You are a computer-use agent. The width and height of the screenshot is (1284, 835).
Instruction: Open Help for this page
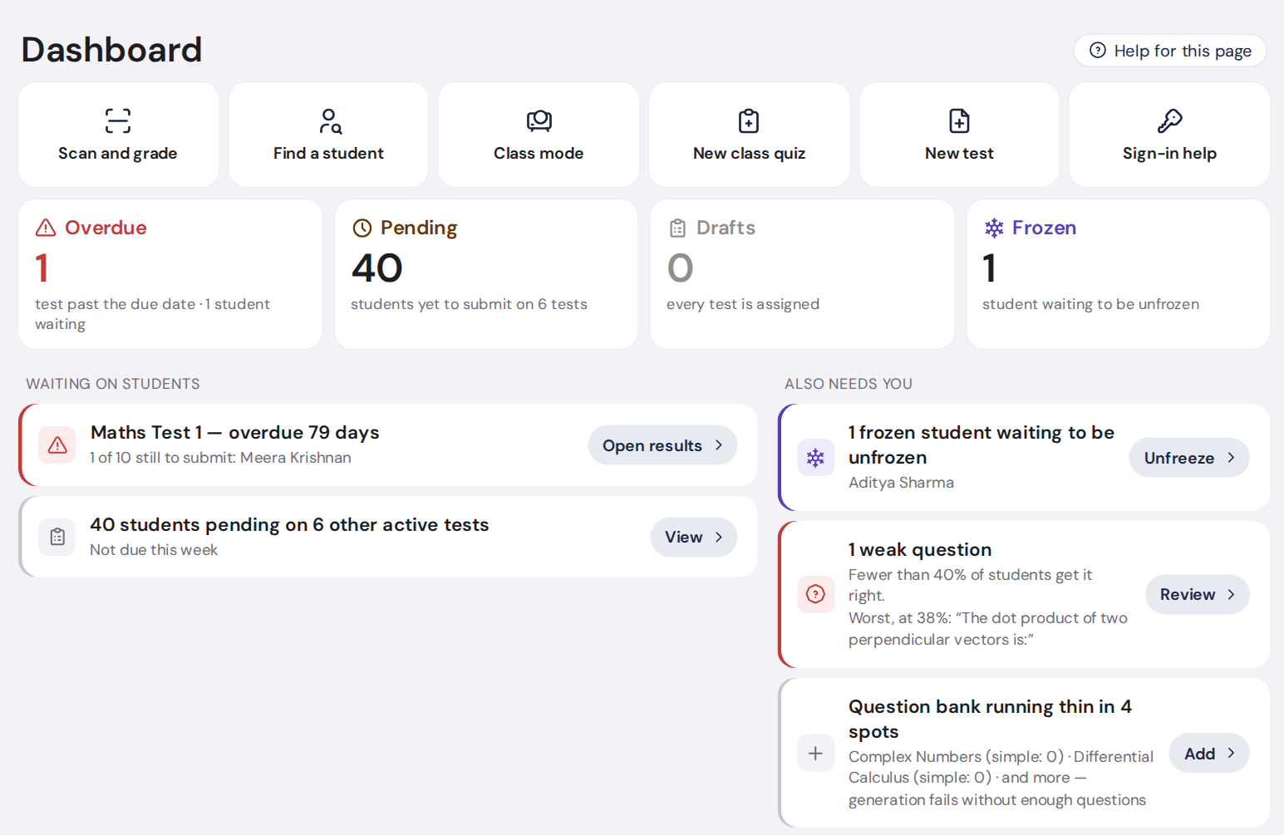[x=1170, y=51]
